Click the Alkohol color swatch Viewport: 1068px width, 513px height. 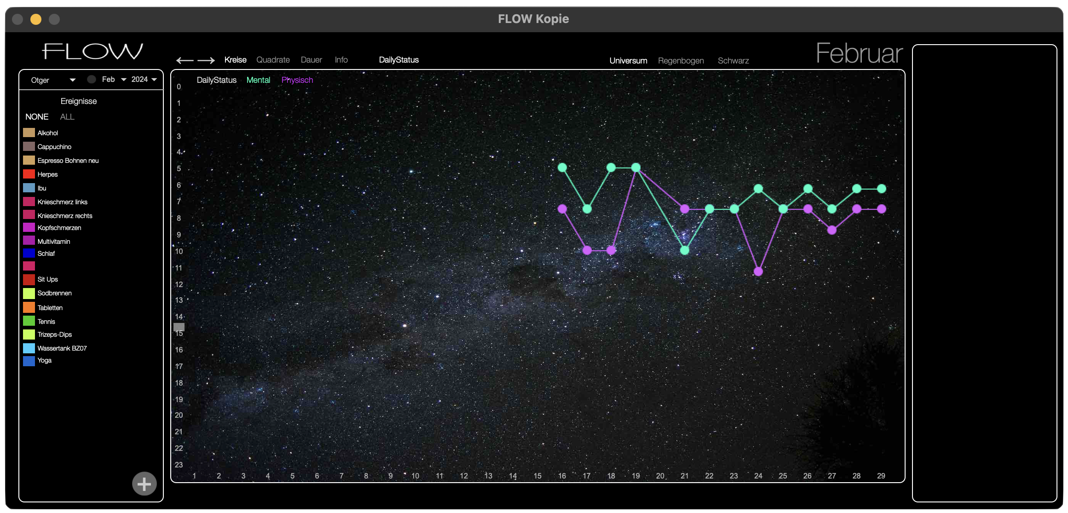29,133
